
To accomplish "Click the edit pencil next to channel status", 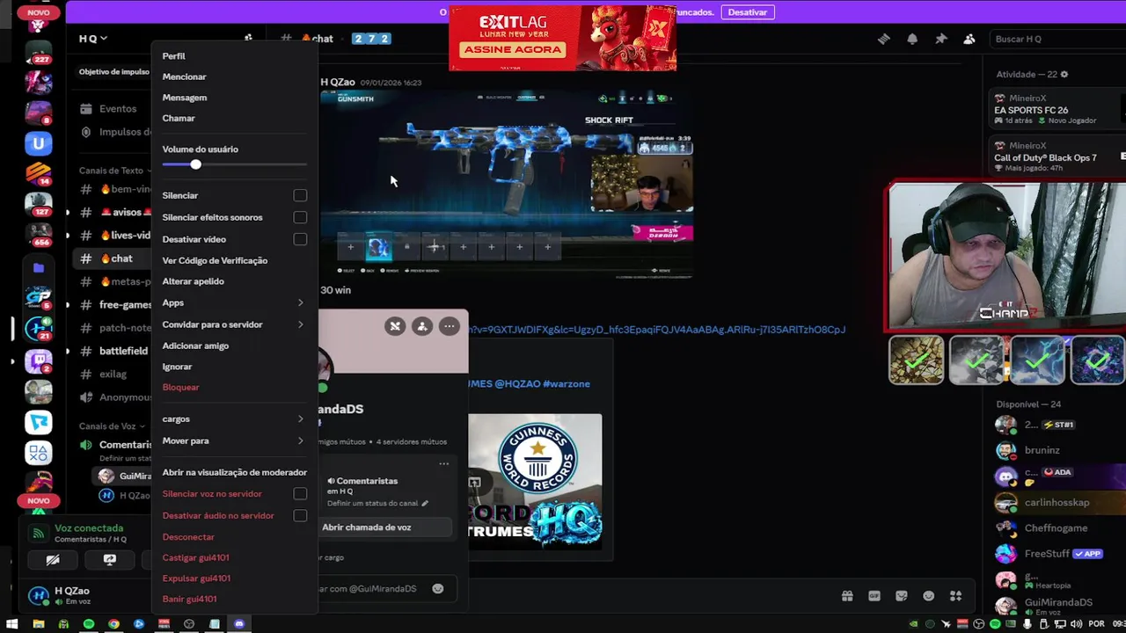I will (425, 504).
